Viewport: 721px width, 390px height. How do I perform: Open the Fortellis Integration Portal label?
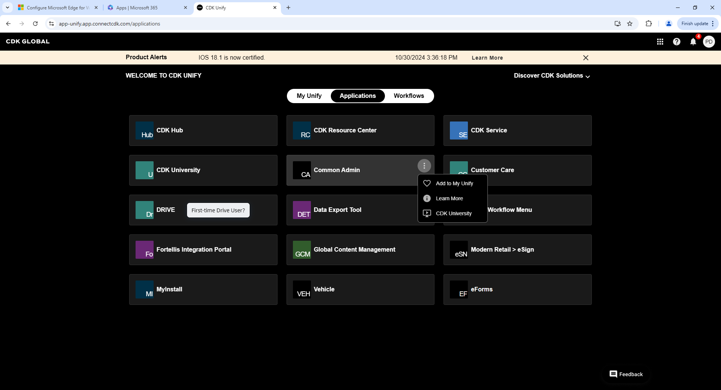pos(194,250)
